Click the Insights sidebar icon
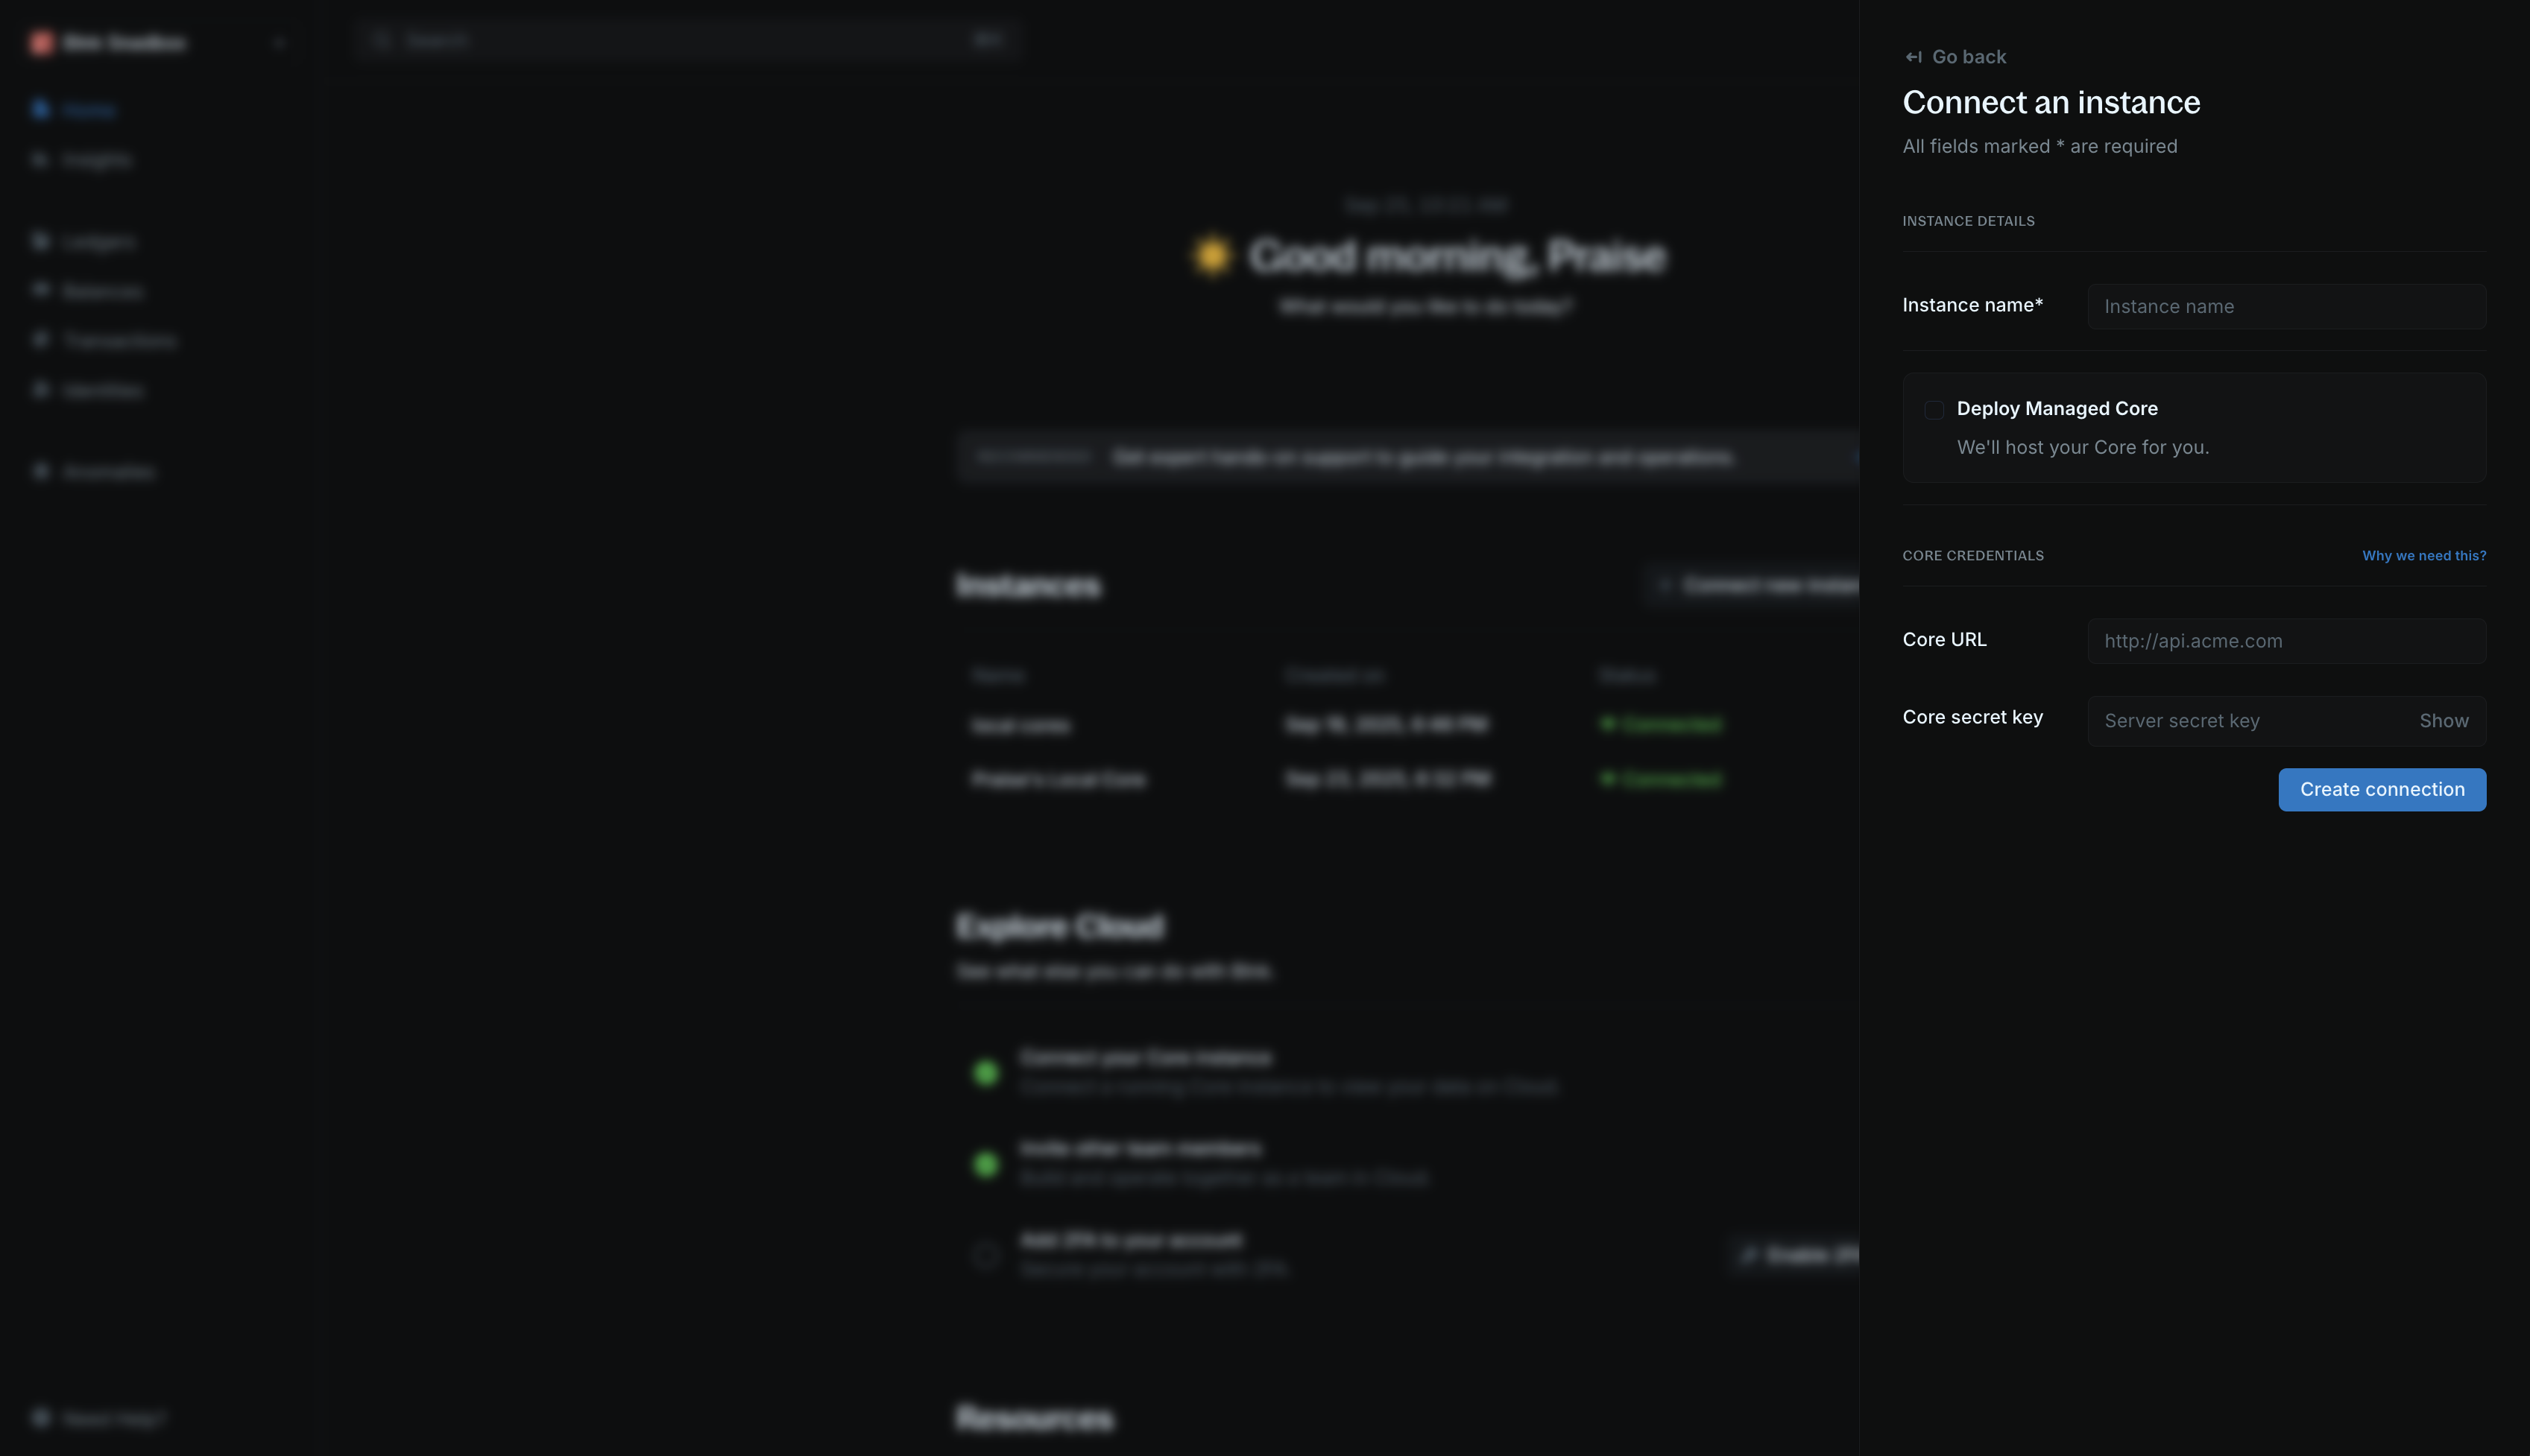 pos(41,160)
